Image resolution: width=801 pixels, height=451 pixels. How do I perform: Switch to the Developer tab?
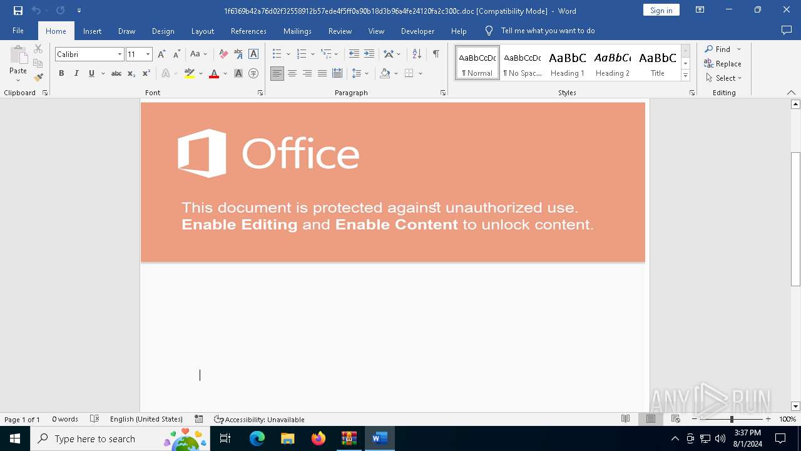point(417,31)
